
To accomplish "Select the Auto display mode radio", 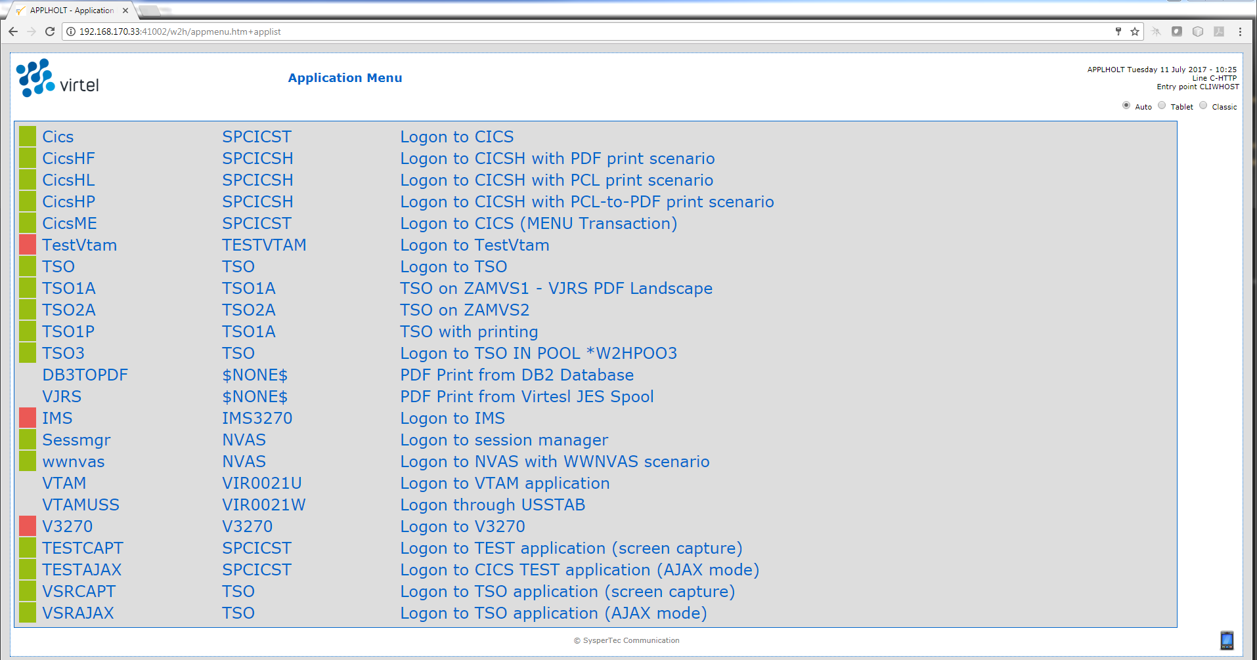I will [x=1126, y=106].
